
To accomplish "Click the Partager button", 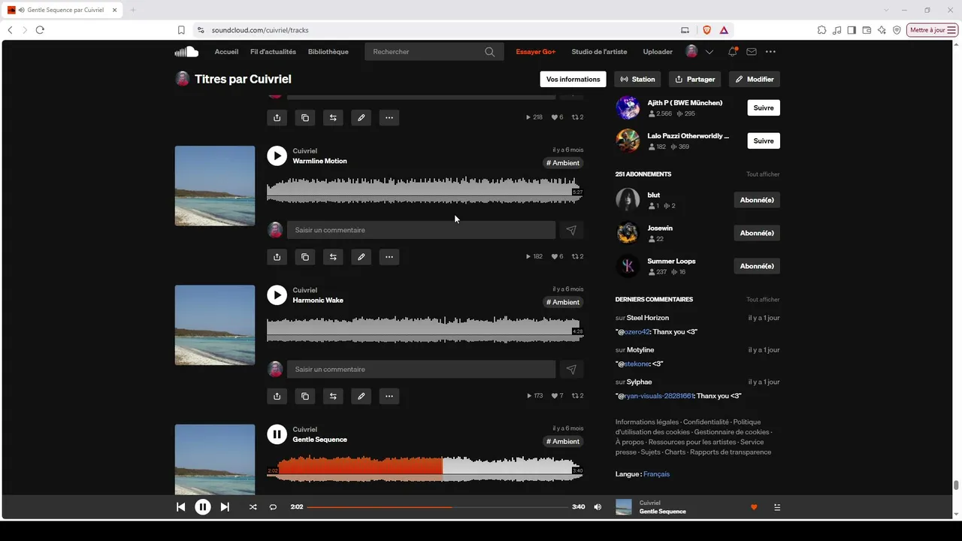I will 695,79.
